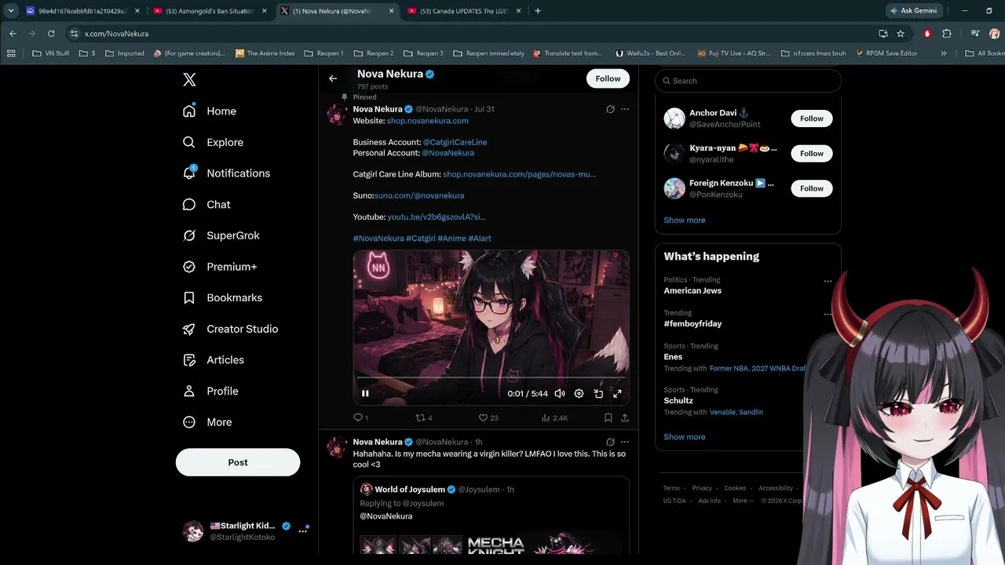This screenshot has width=1005, height=565.
Task: Repost the pinned post
Action: pyautogui.click(x=424, y=418)
